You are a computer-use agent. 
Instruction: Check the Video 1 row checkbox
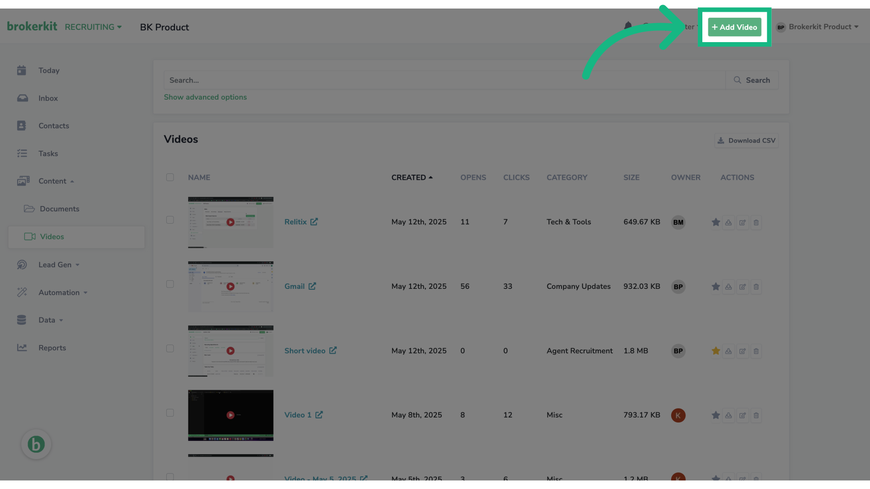click(170, 413)
